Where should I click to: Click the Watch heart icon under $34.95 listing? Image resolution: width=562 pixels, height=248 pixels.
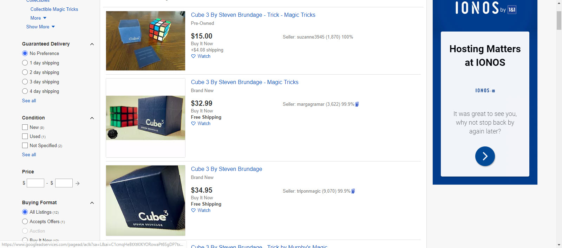pos(193,210)
